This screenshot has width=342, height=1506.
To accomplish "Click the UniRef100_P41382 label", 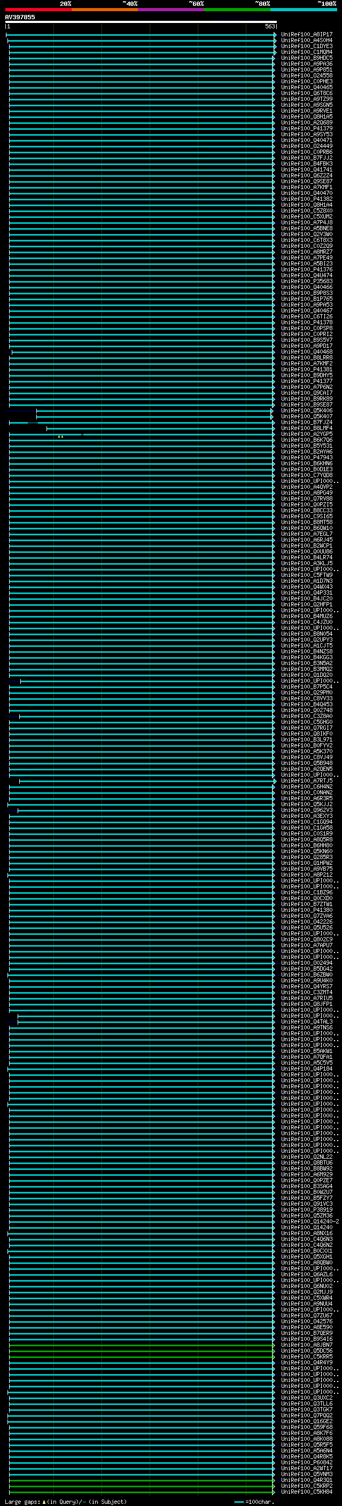I will (306, 199).
